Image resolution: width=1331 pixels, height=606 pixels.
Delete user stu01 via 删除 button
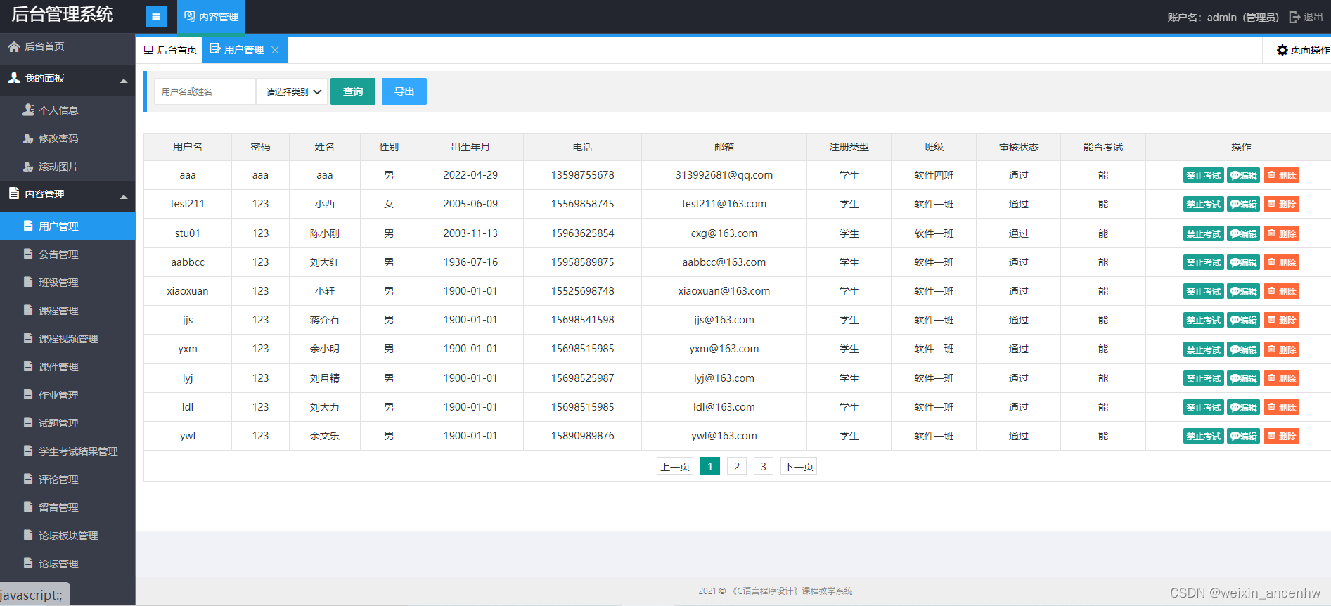pyautogui.click(x=1282, y=233)
